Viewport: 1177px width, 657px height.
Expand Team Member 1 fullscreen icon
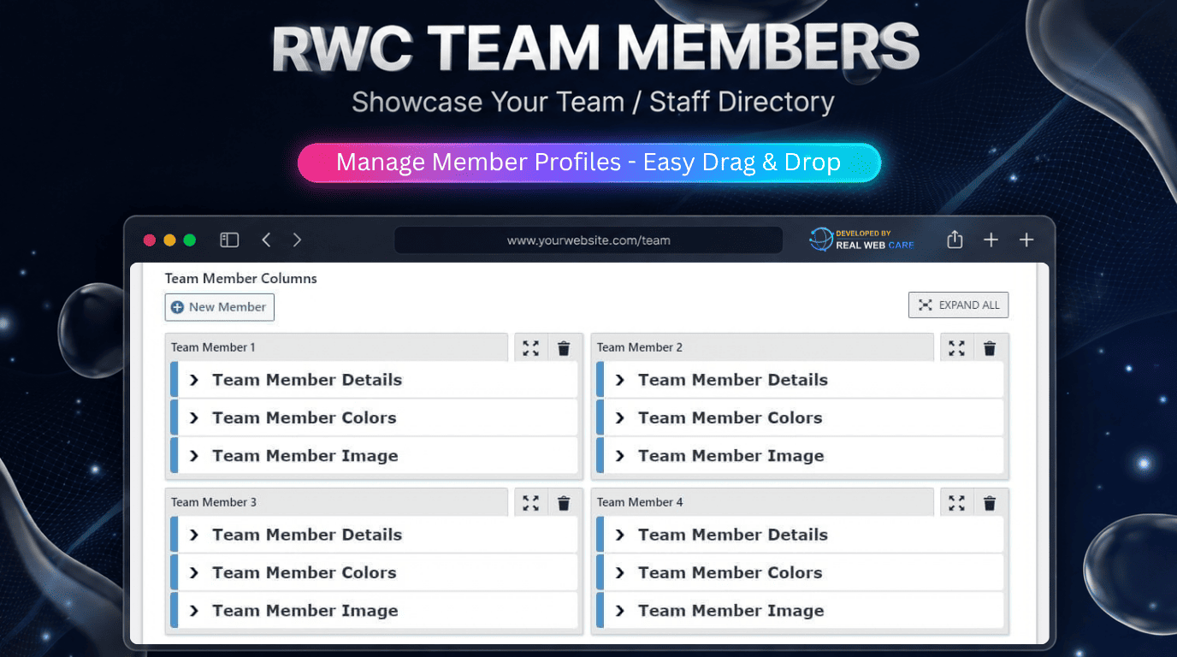pyautogui.click(x=531, y=347)
